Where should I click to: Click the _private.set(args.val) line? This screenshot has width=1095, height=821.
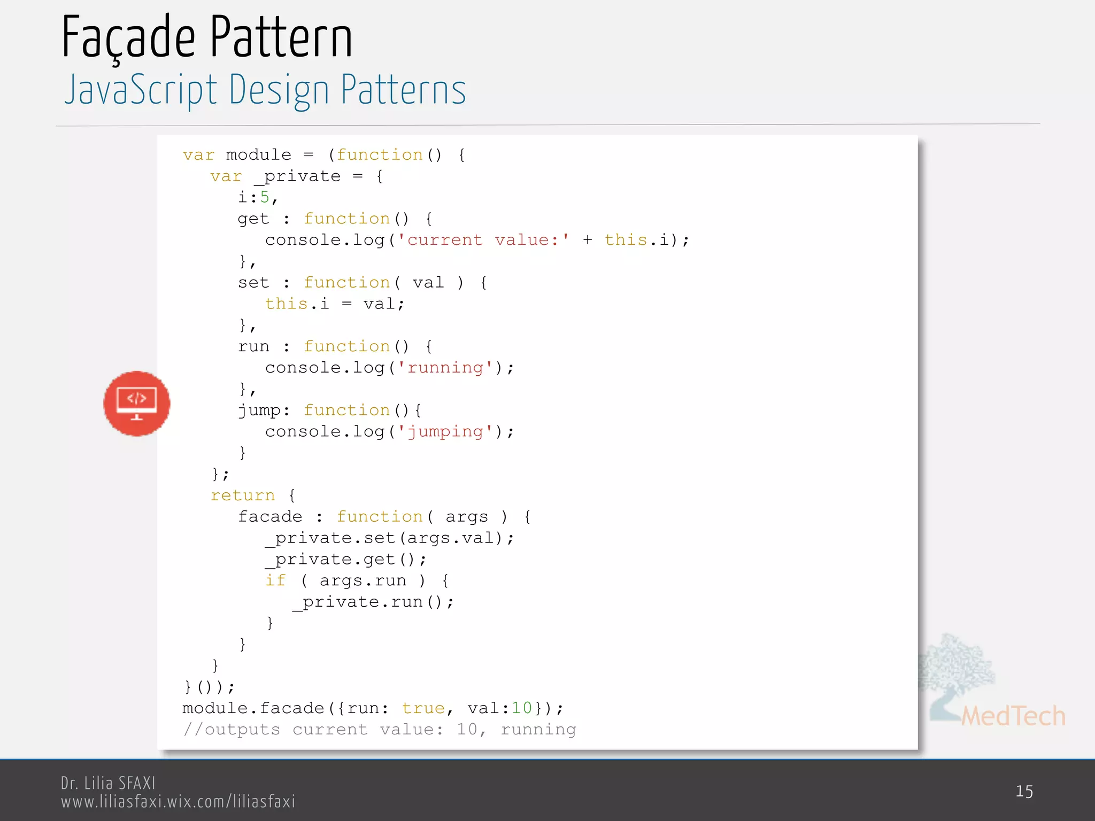389,538
